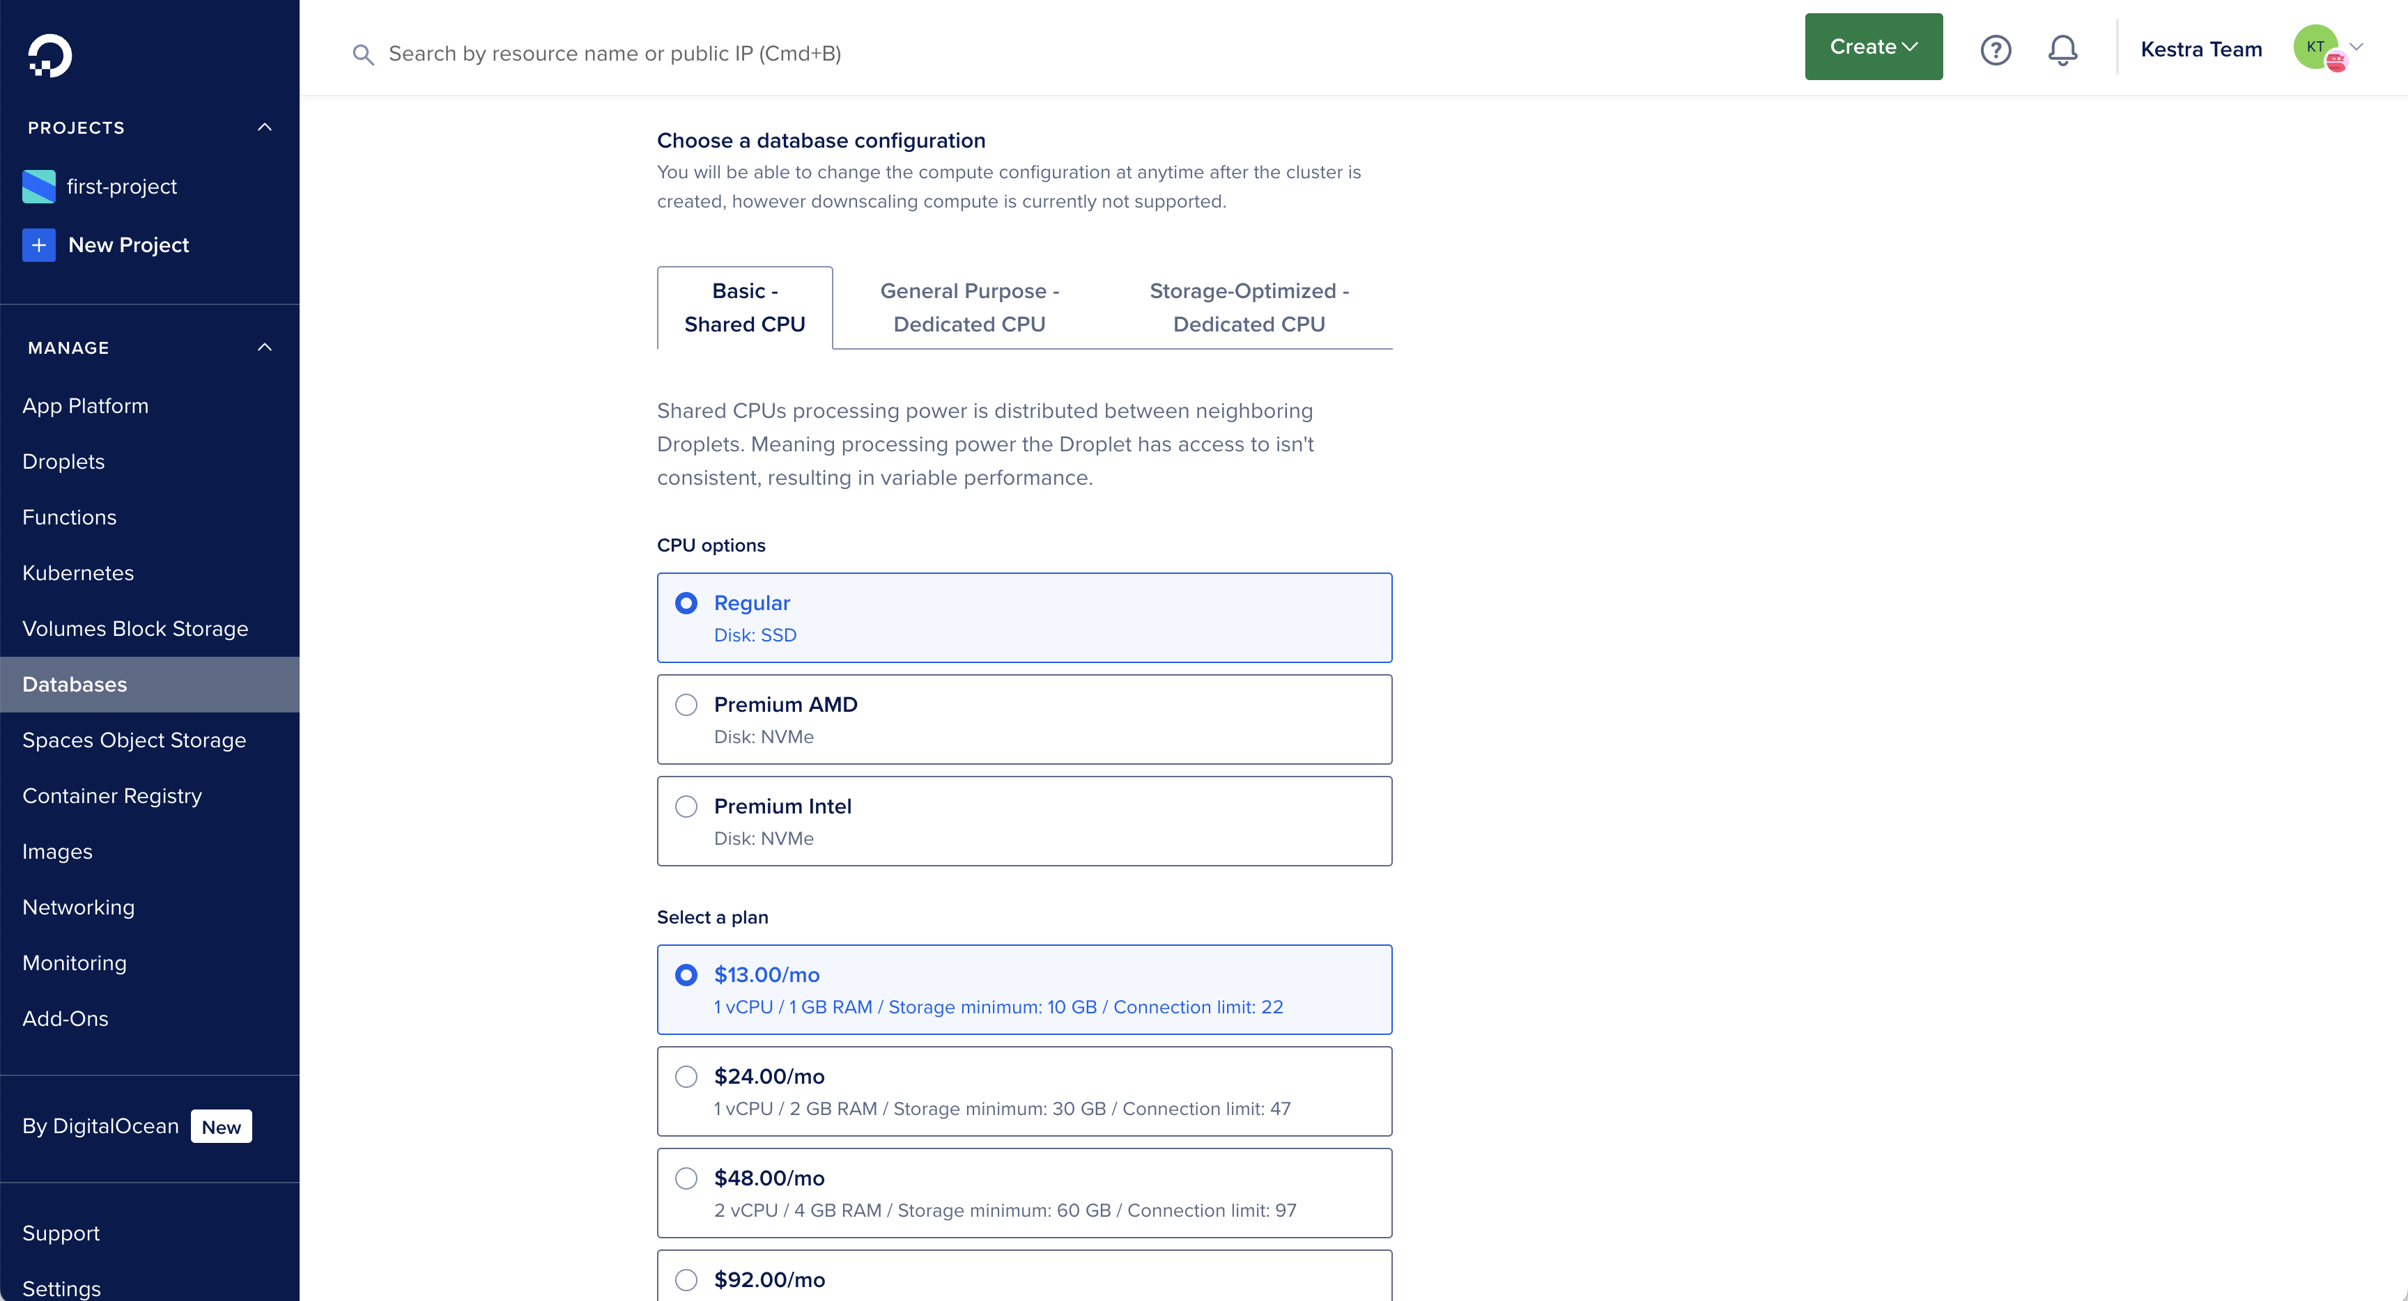Viewport: 2408px width, 1301px height.
Task: Open Kubernetes in the sidebar
Action: pos(79,573)
